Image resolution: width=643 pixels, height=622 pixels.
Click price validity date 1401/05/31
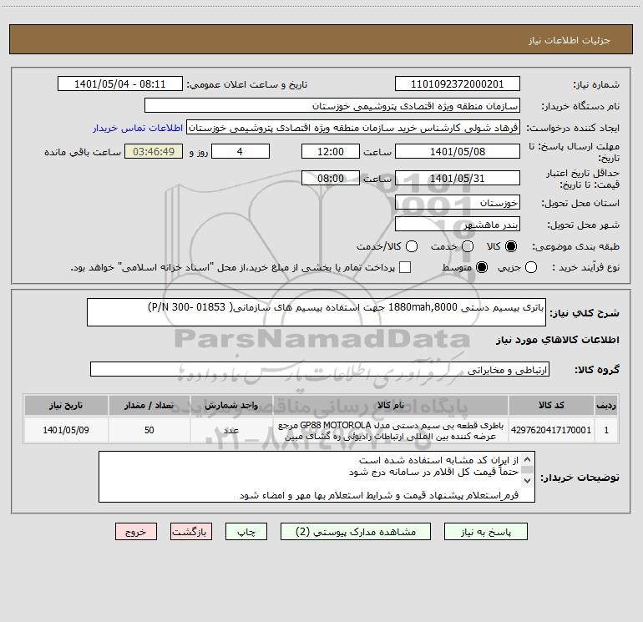tap(458, 179)
